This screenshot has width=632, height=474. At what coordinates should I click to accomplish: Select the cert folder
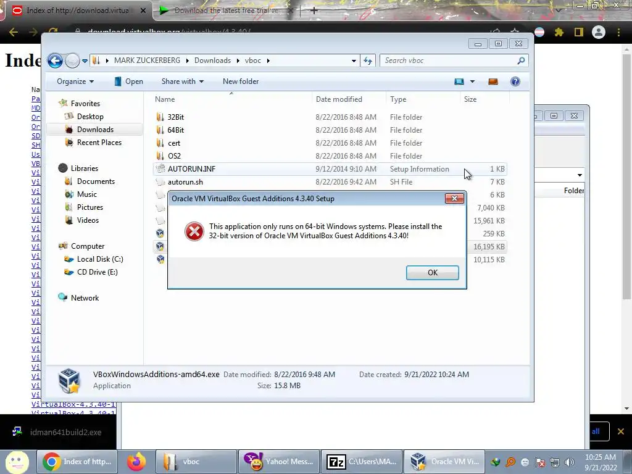[x=174, y=143]
